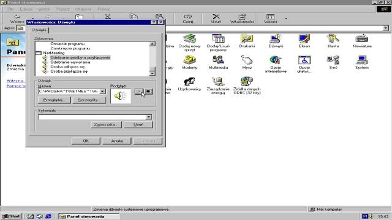Click the Zapisz jako button
Screen dimensions: 392x220
[106, 125]
